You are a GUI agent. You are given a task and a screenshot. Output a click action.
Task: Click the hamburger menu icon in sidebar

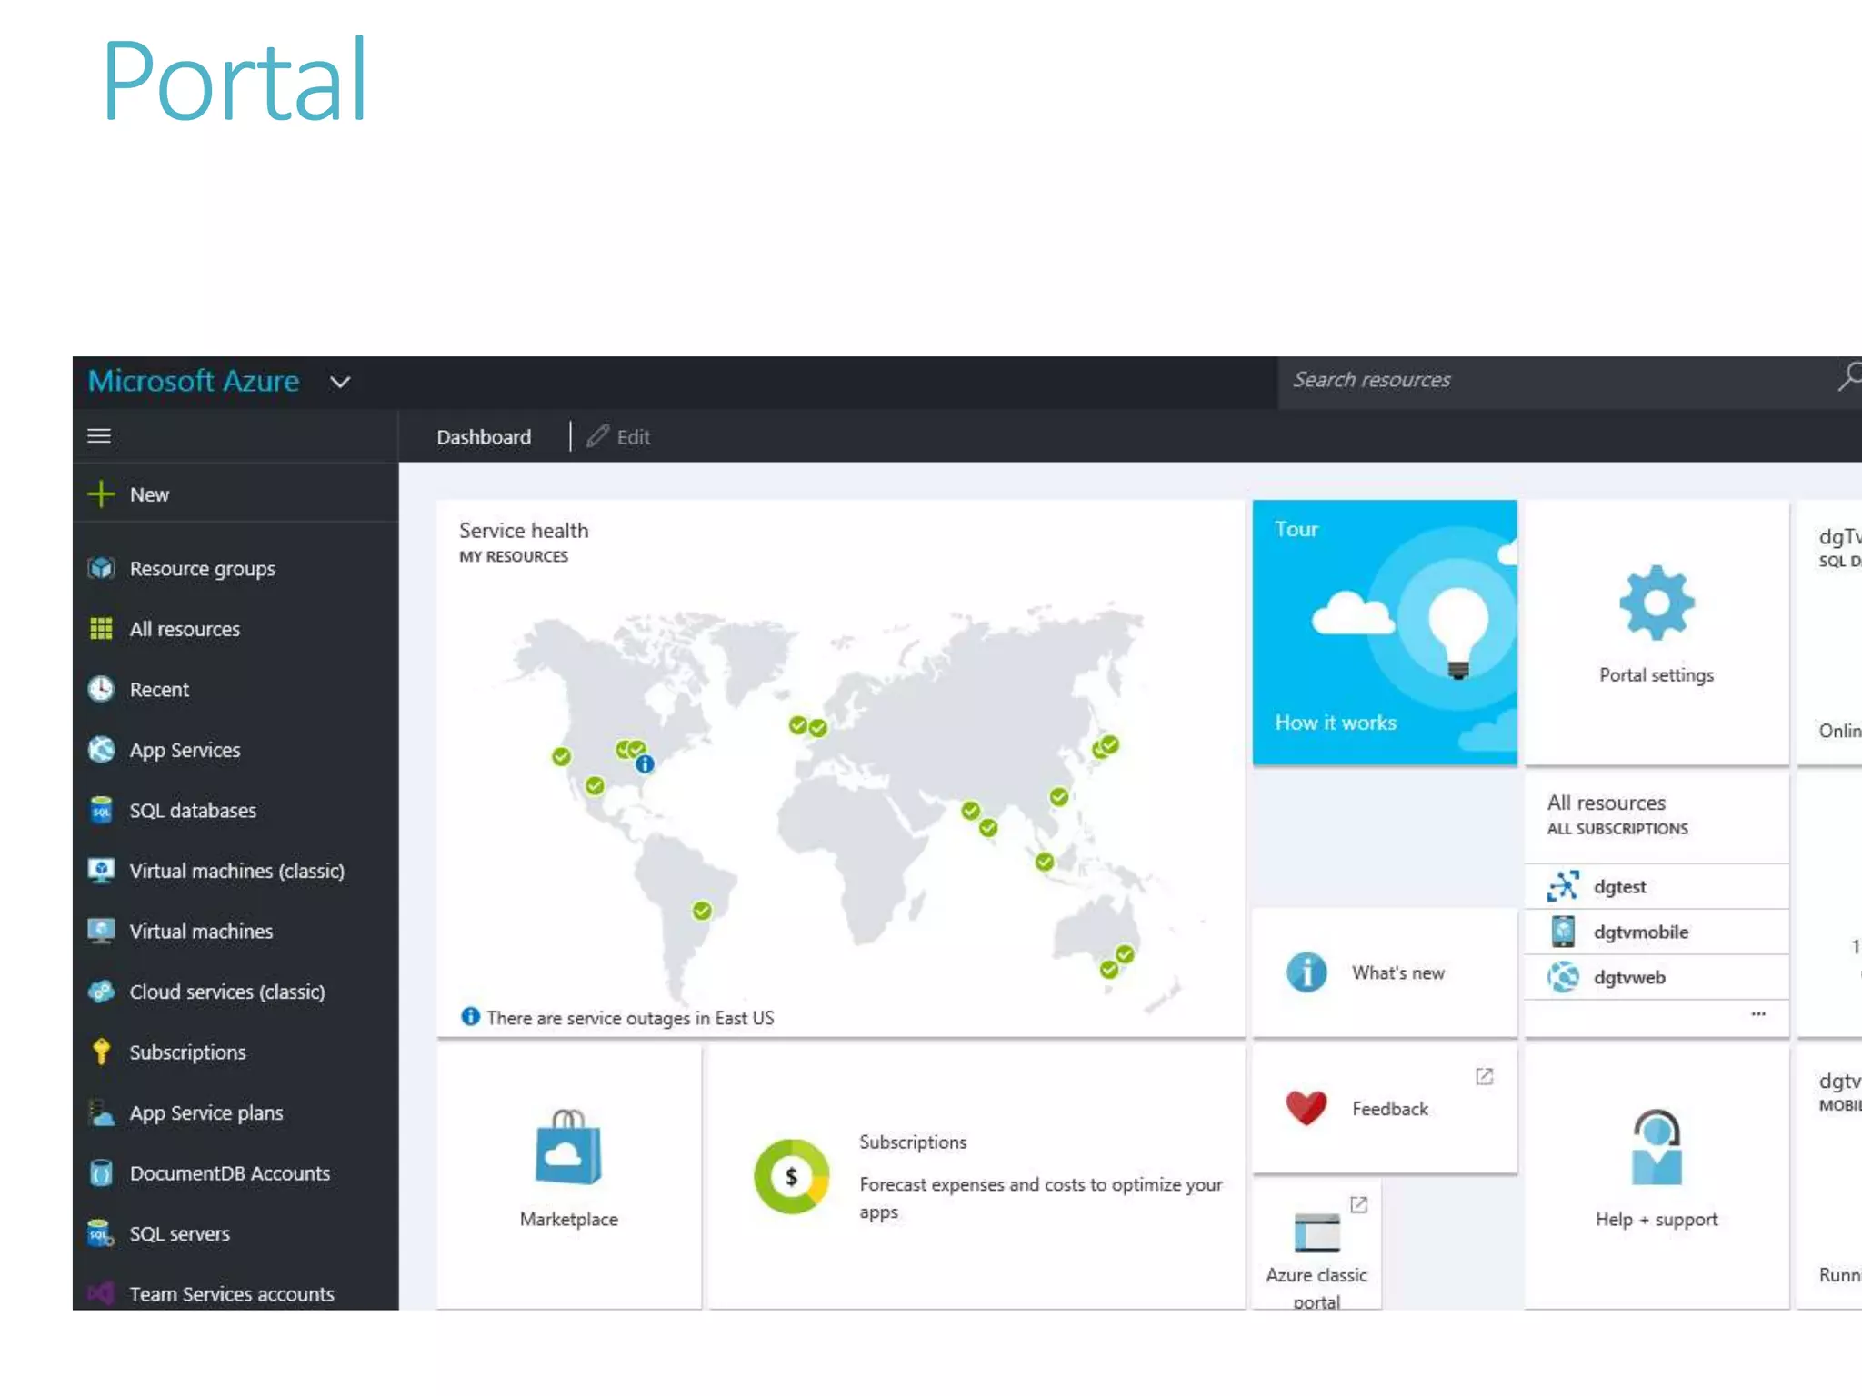(99, 436)
